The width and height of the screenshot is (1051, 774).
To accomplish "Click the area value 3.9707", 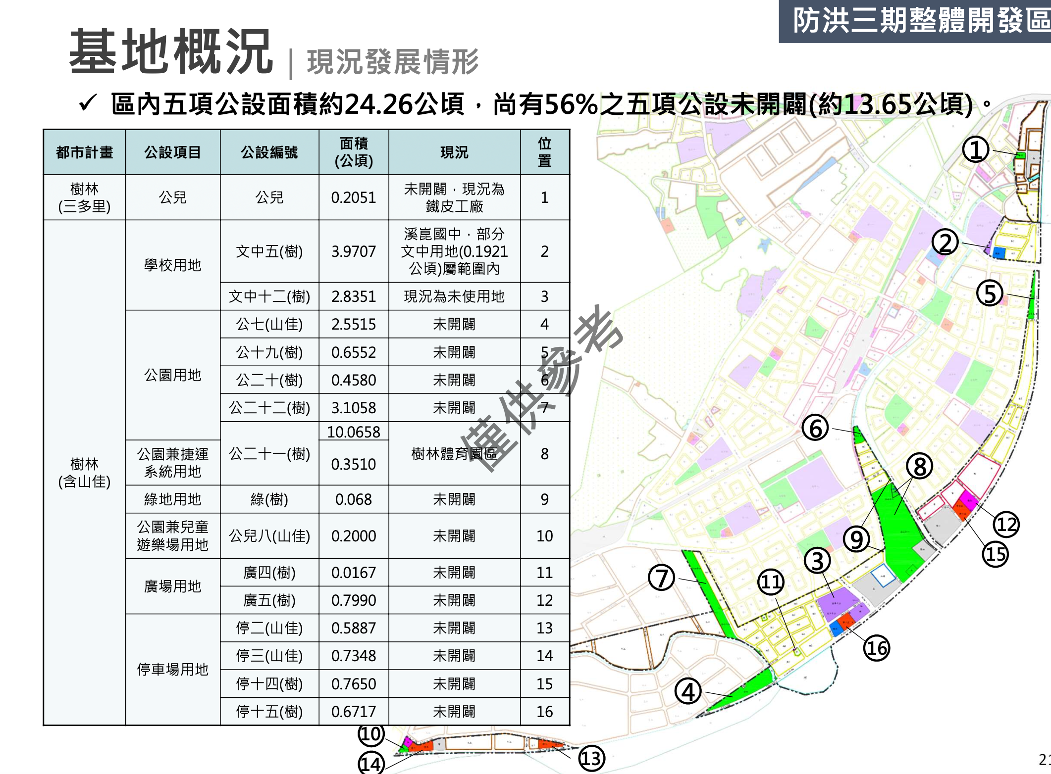I will pyautogui.click(x=354, y=251).
